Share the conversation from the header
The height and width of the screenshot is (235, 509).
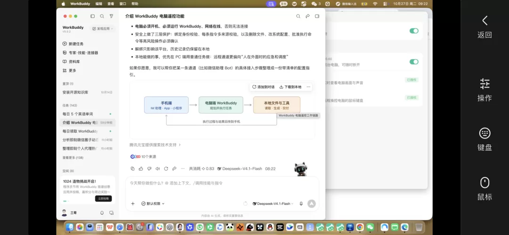307,16
